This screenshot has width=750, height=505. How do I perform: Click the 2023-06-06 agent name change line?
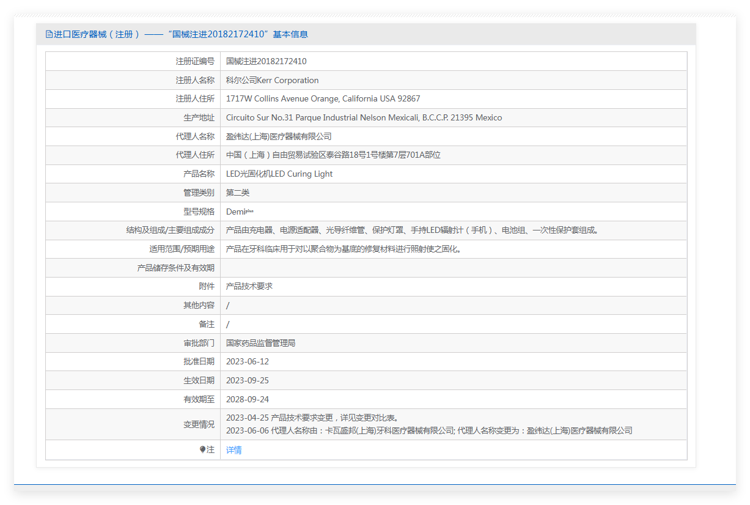(429, 430)
